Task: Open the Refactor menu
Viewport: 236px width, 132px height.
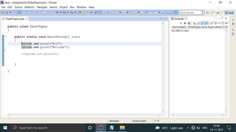Action: click(29, 7)
